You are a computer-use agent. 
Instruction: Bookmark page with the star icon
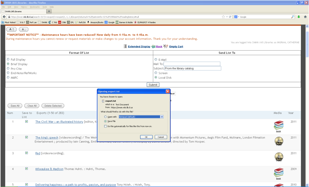223,17
